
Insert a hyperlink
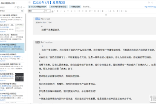[110, 11]
